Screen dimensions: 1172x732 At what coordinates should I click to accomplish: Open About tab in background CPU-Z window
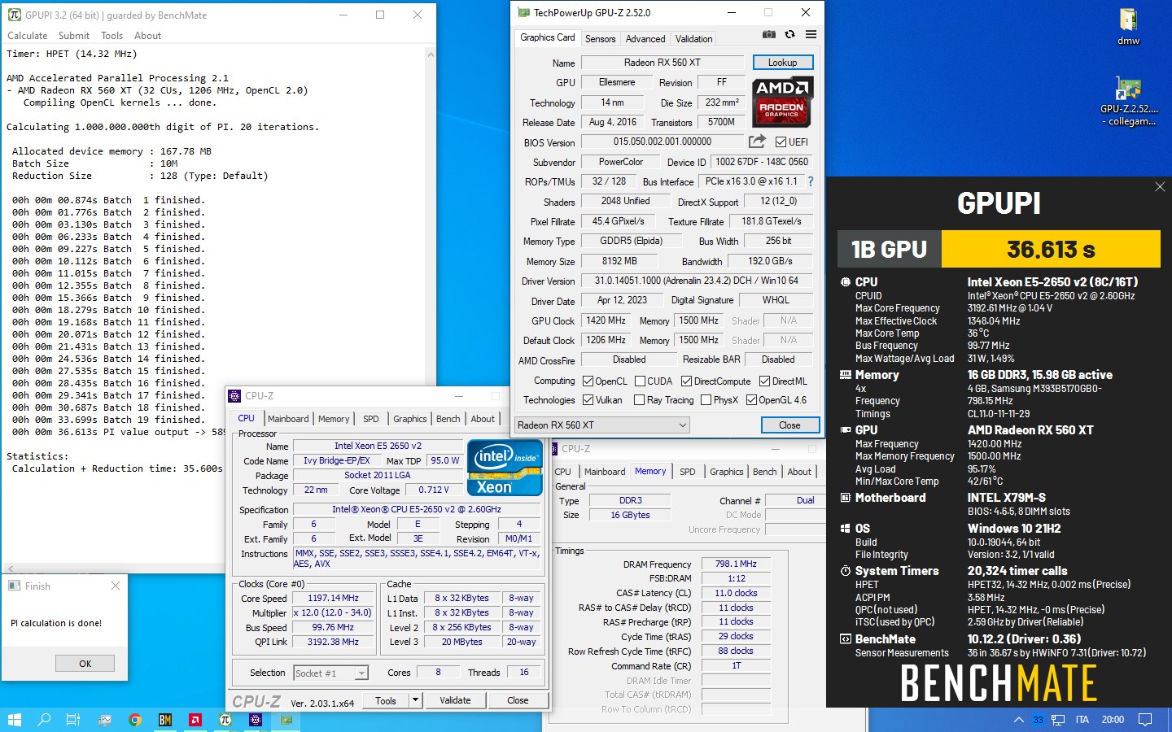(x=799, y=472)
